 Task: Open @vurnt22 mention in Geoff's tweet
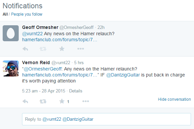point(32,34)
